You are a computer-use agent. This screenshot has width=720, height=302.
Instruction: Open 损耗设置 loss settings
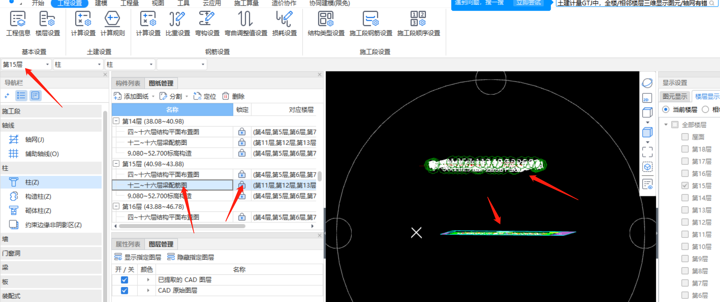(x=284, y=24)
